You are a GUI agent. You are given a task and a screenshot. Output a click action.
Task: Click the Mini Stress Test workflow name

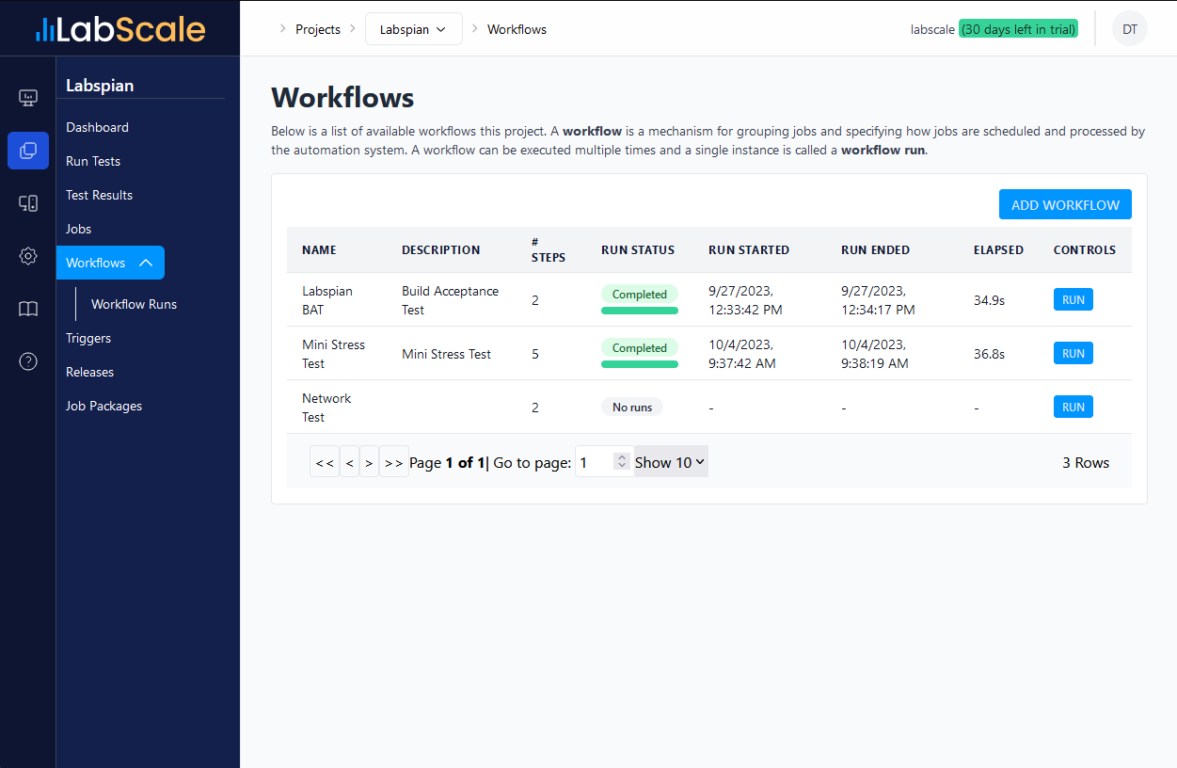pyautogui.click(x=333, y=354)
